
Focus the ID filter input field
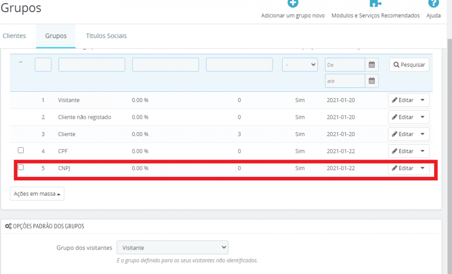tap(43, 65)
